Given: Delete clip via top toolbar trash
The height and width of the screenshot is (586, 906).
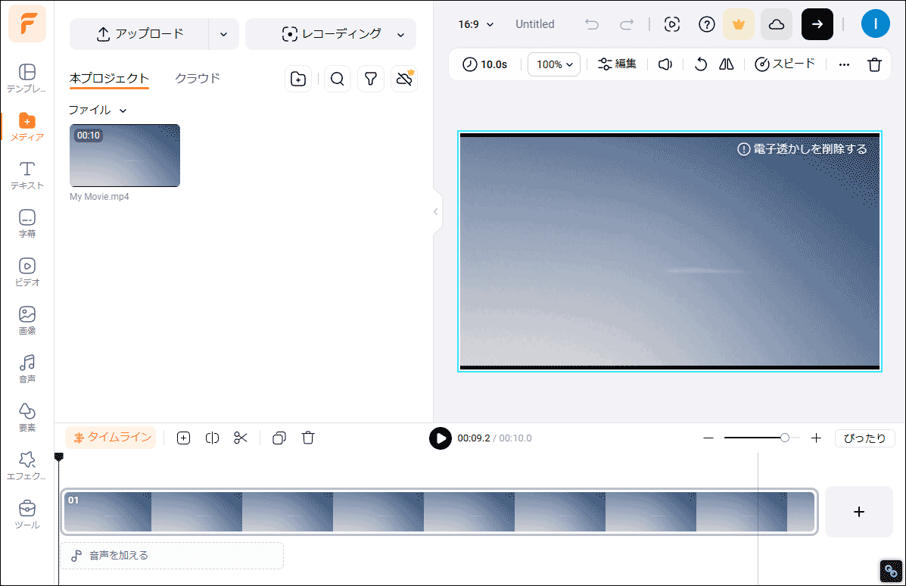Looking at the screenshot, I should pos(875,64).
